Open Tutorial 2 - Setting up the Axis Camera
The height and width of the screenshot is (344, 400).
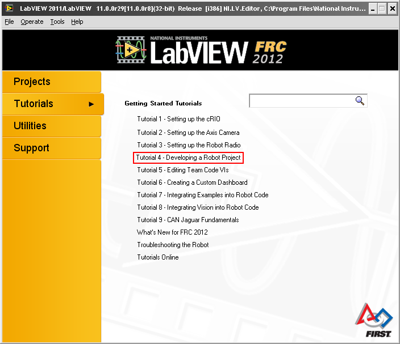188,133
